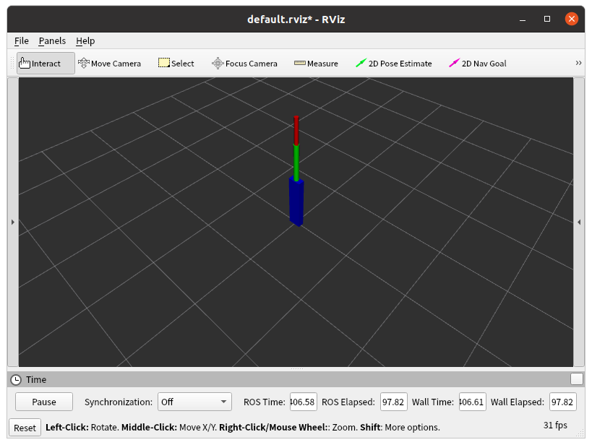Expand the left side panel arrow
This screenshot has height=445, width=592.
coord(12,222)
